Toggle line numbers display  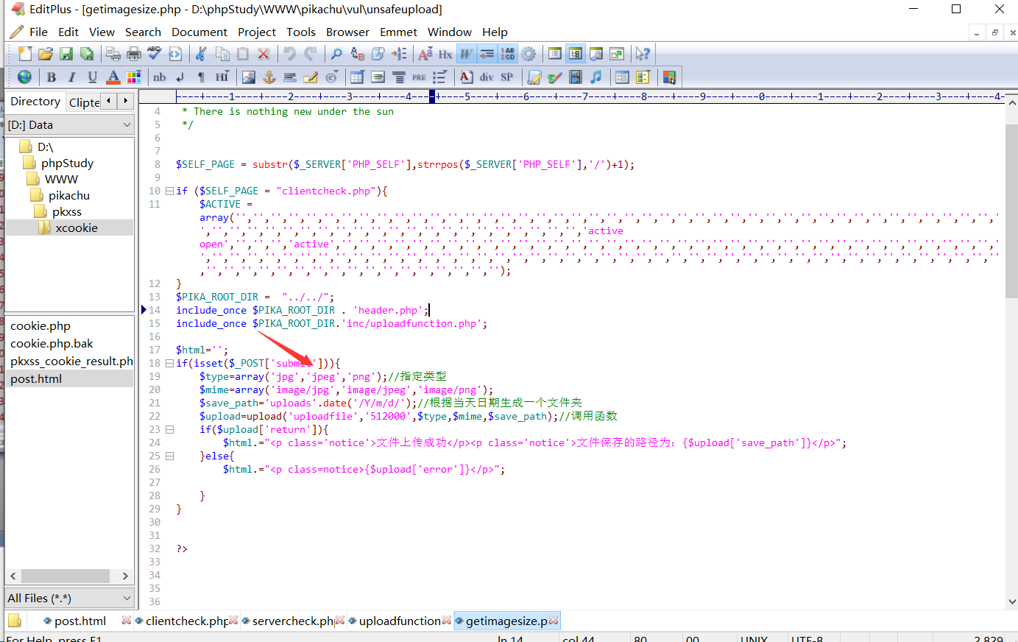[508, 54]
